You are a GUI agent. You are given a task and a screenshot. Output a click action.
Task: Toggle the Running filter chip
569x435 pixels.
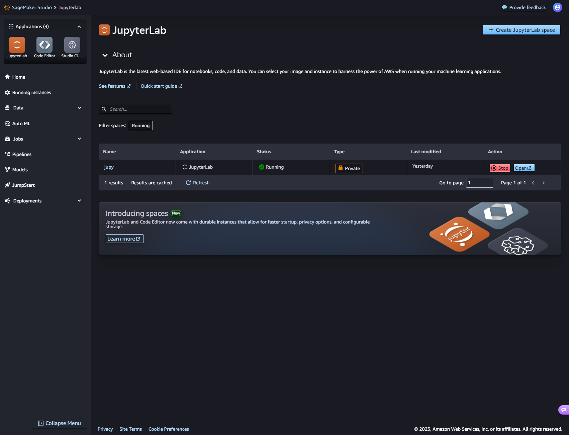[x=140, y=125]
